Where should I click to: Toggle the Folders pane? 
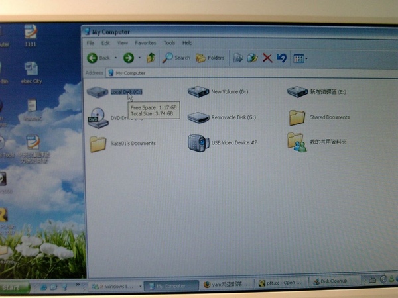[x=210, y=58]
